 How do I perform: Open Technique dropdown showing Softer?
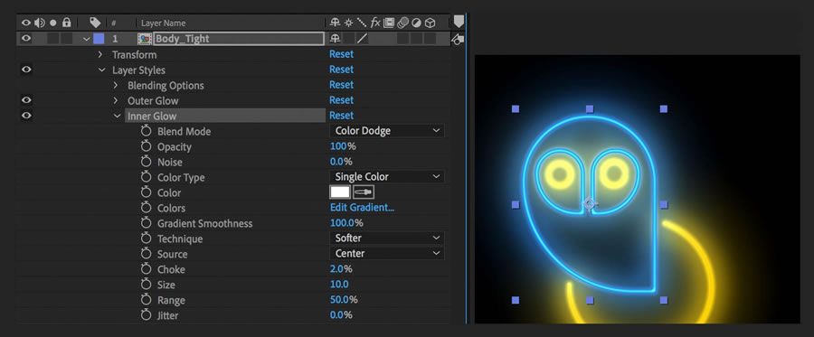click(x=387, y=238)
